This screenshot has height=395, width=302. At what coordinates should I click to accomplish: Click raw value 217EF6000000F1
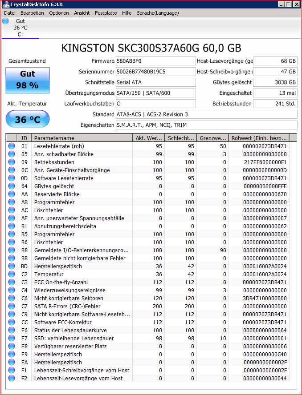click(265, 162)
